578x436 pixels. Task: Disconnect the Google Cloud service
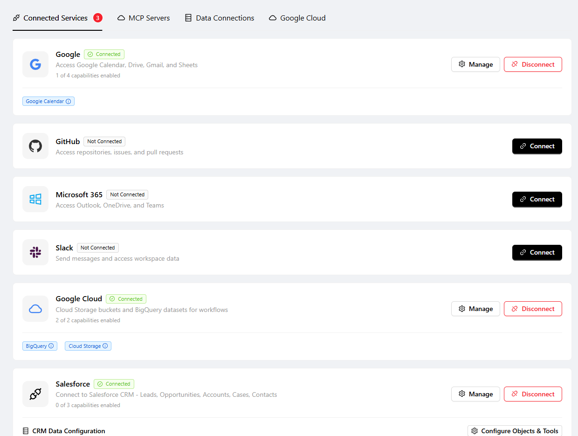(533, 309)
